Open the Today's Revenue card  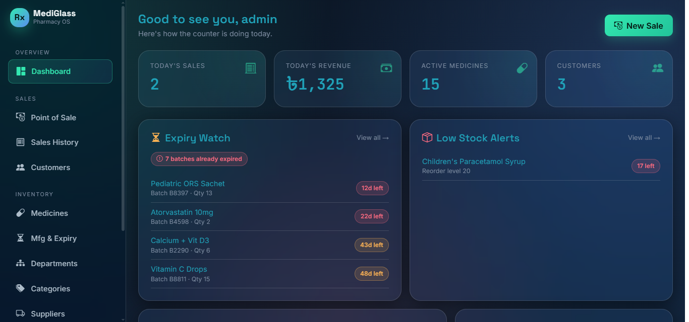337,78
